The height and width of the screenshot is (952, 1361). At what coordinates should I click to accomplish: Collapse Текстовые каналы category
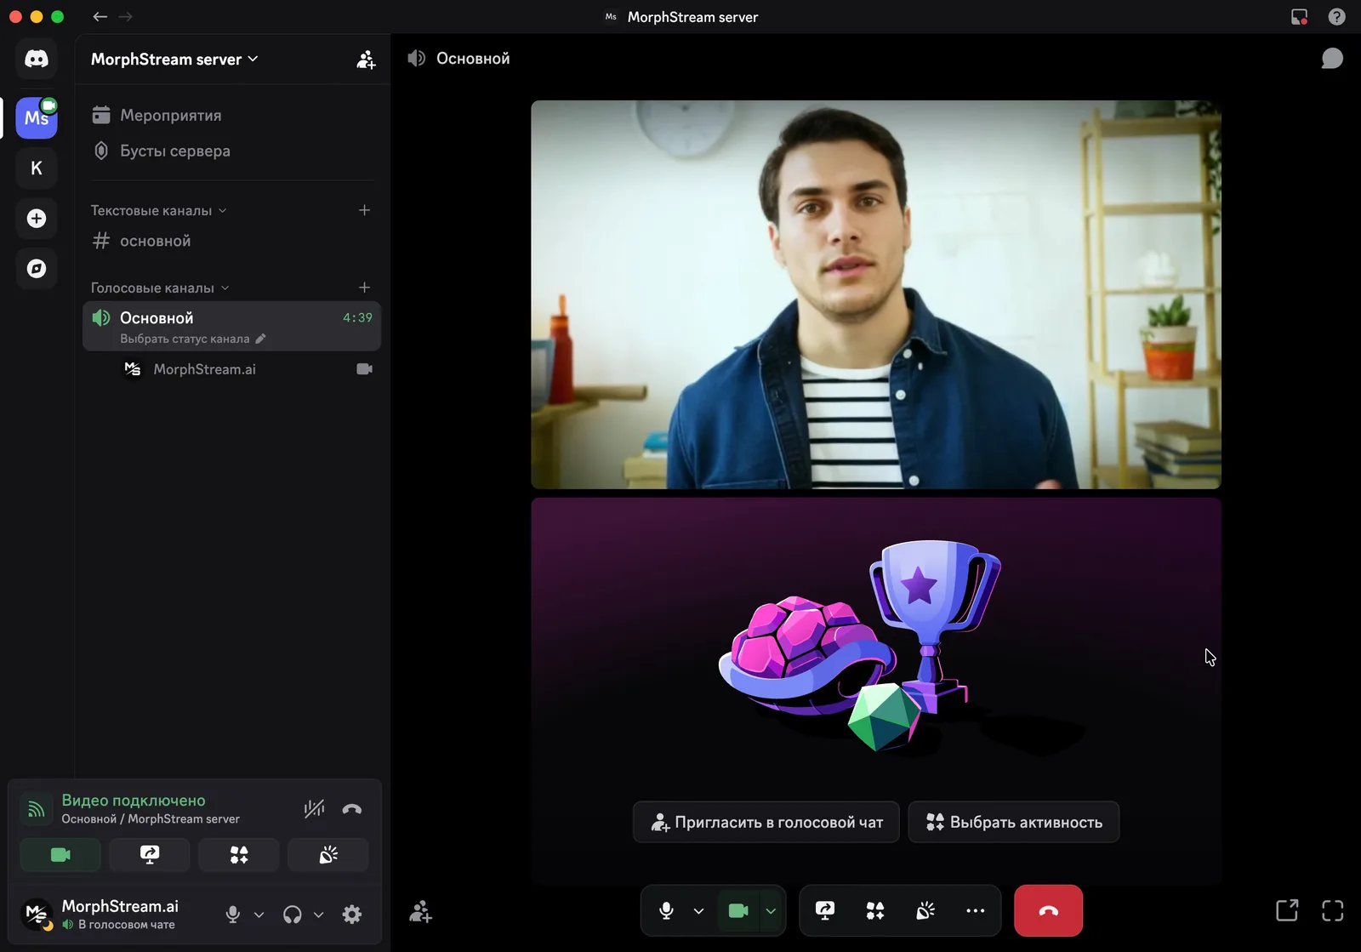pos(158,210)
